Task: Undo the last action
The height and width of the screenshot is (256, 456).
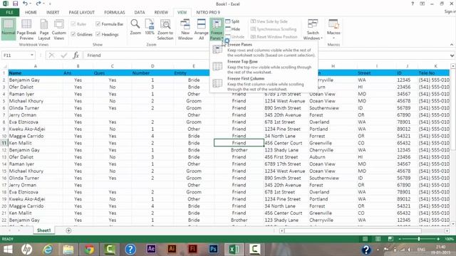Action: coord(26,4)
